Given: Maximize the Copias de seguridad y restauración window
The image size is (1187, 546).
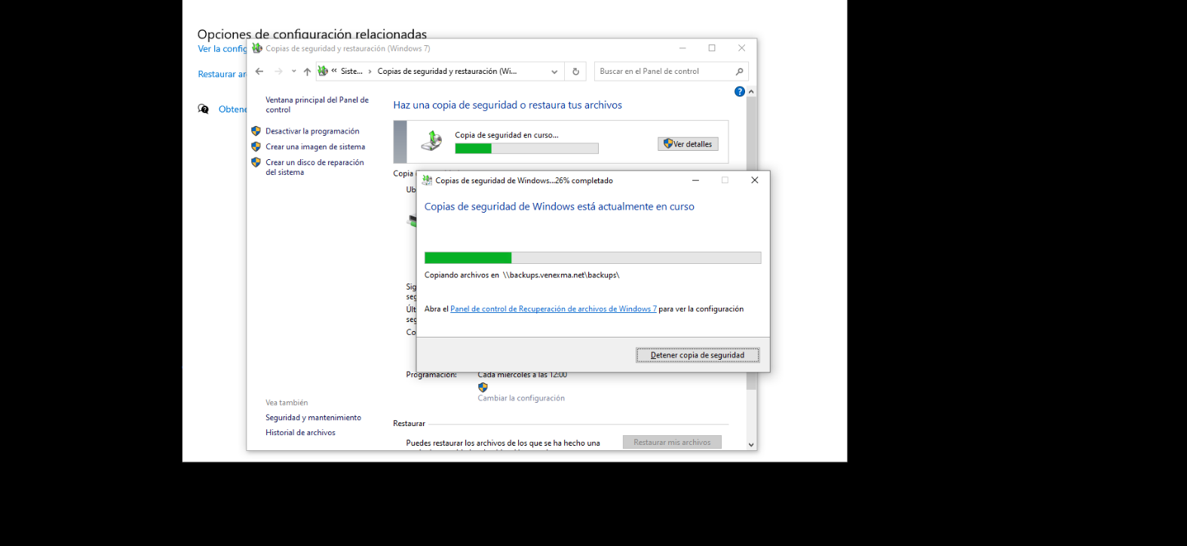Looking at the screenshot, I should [x=712, y=48].
